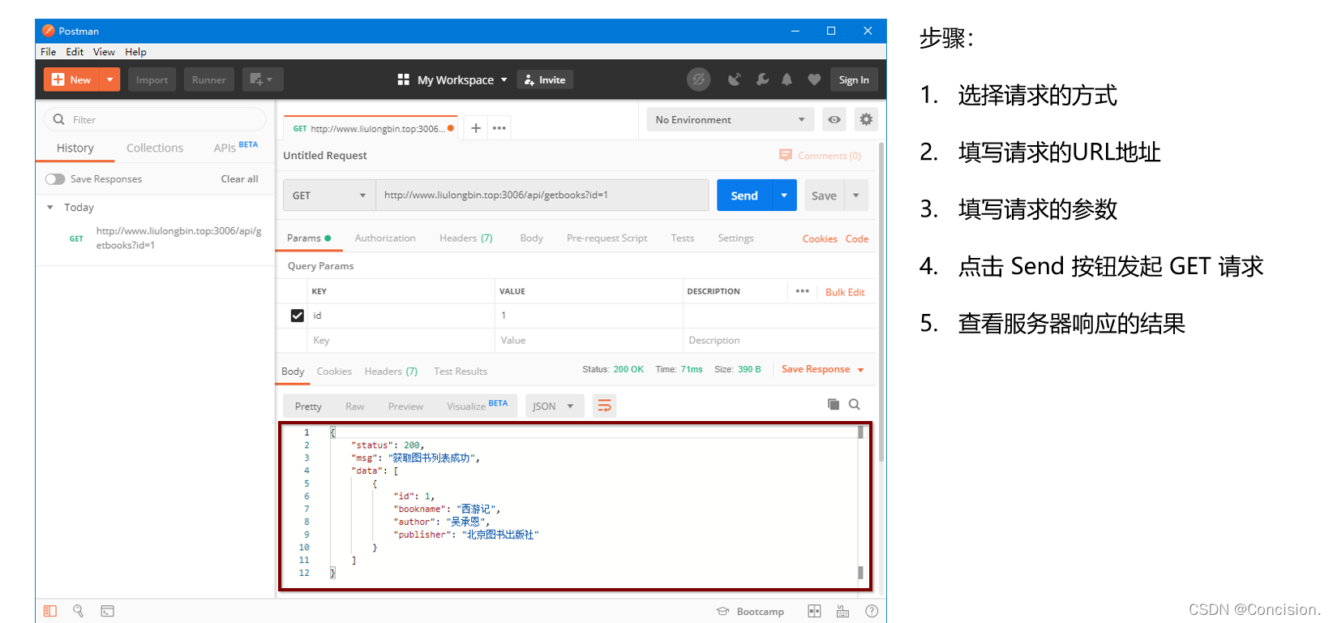
Task: Open the New button dropdown arrow
Action: tap(109, 79)
